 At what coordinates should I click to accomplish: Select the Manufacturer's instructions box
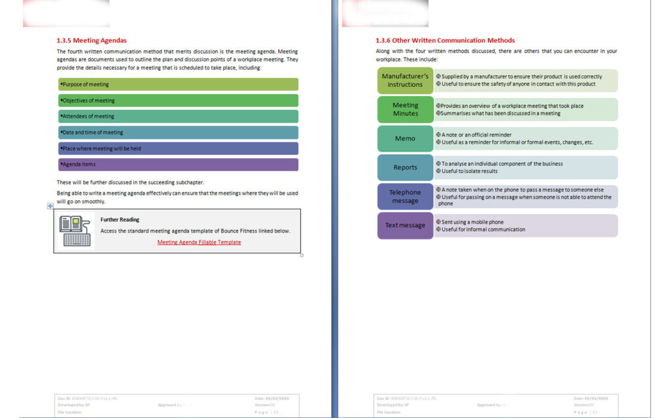pos(405,80)
